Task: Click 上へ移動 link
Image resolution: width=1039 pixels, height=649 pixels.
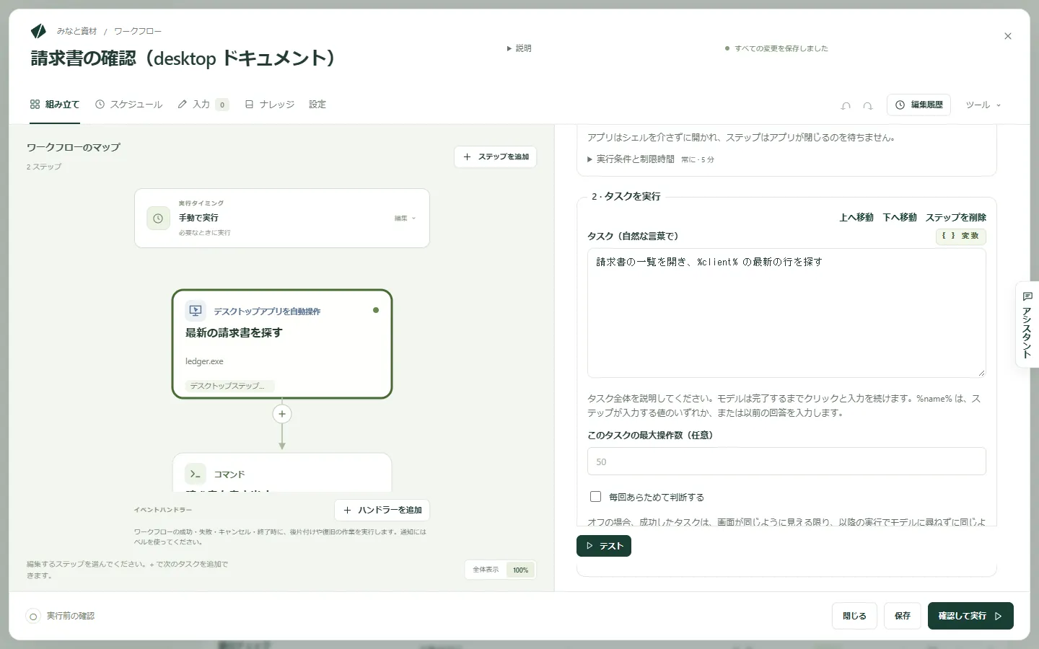Action: (x=856, y=217)
